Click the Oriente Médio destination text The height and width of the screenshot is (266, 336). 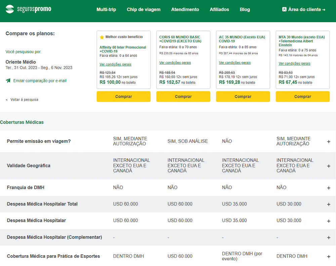point(21,62)
